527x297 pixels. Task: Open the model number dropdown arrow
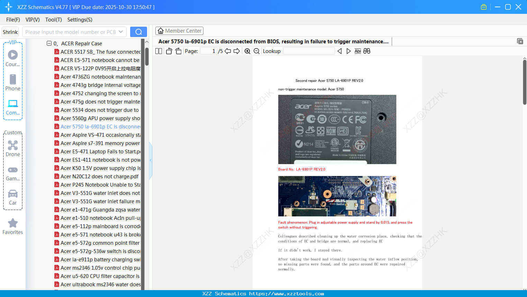(x=121, y=32)
